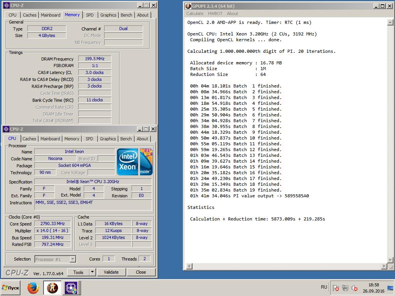Click the RU language indicator
The width and height of the screenshot is (395, 296).
324,287
